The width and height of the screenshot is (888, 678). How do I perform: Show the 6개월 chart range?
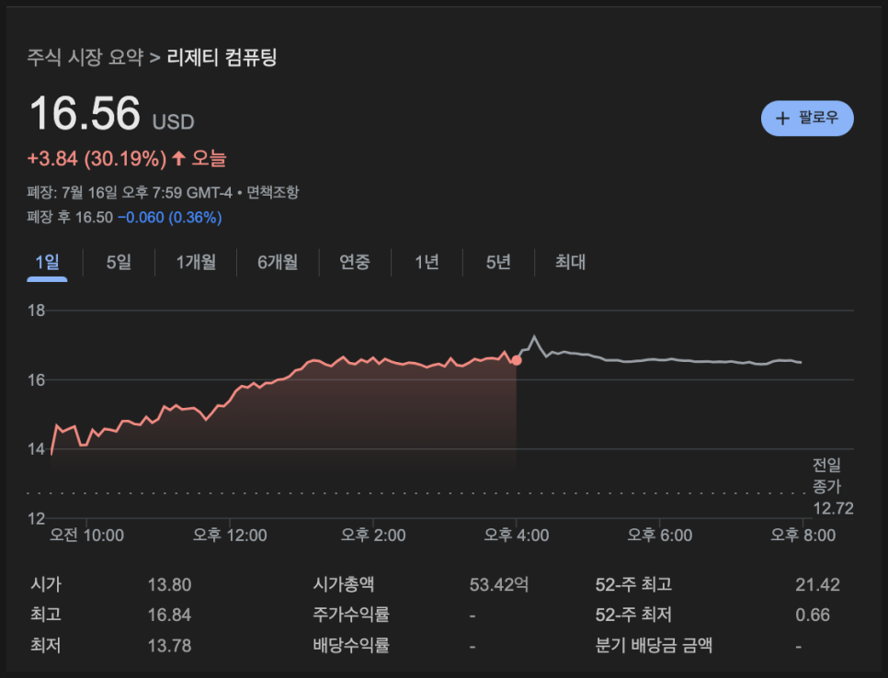(278, 262)
